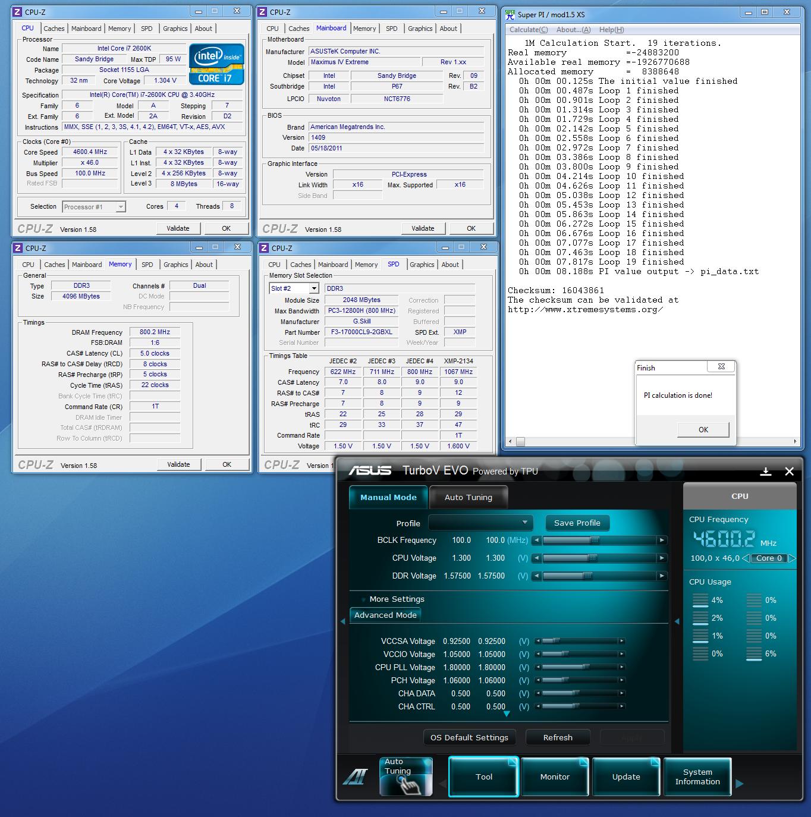The image size is (811, 817).
Task: Open About tab in Memory CPU-Z window
Action: [x=204, y=265]
